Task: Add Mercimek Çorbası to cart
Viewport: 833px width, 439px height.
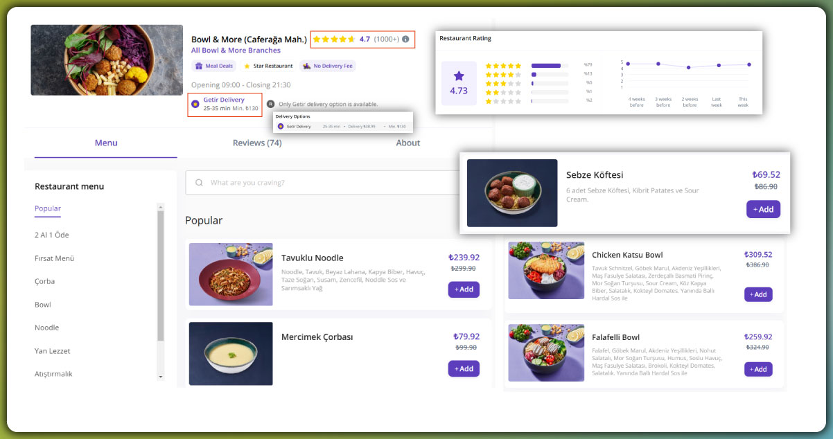Action: coord(464,368)
